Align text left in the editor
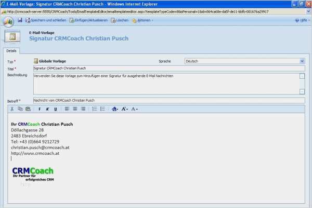The height and width of the screenshot is (208, 312). click(67, 109)
